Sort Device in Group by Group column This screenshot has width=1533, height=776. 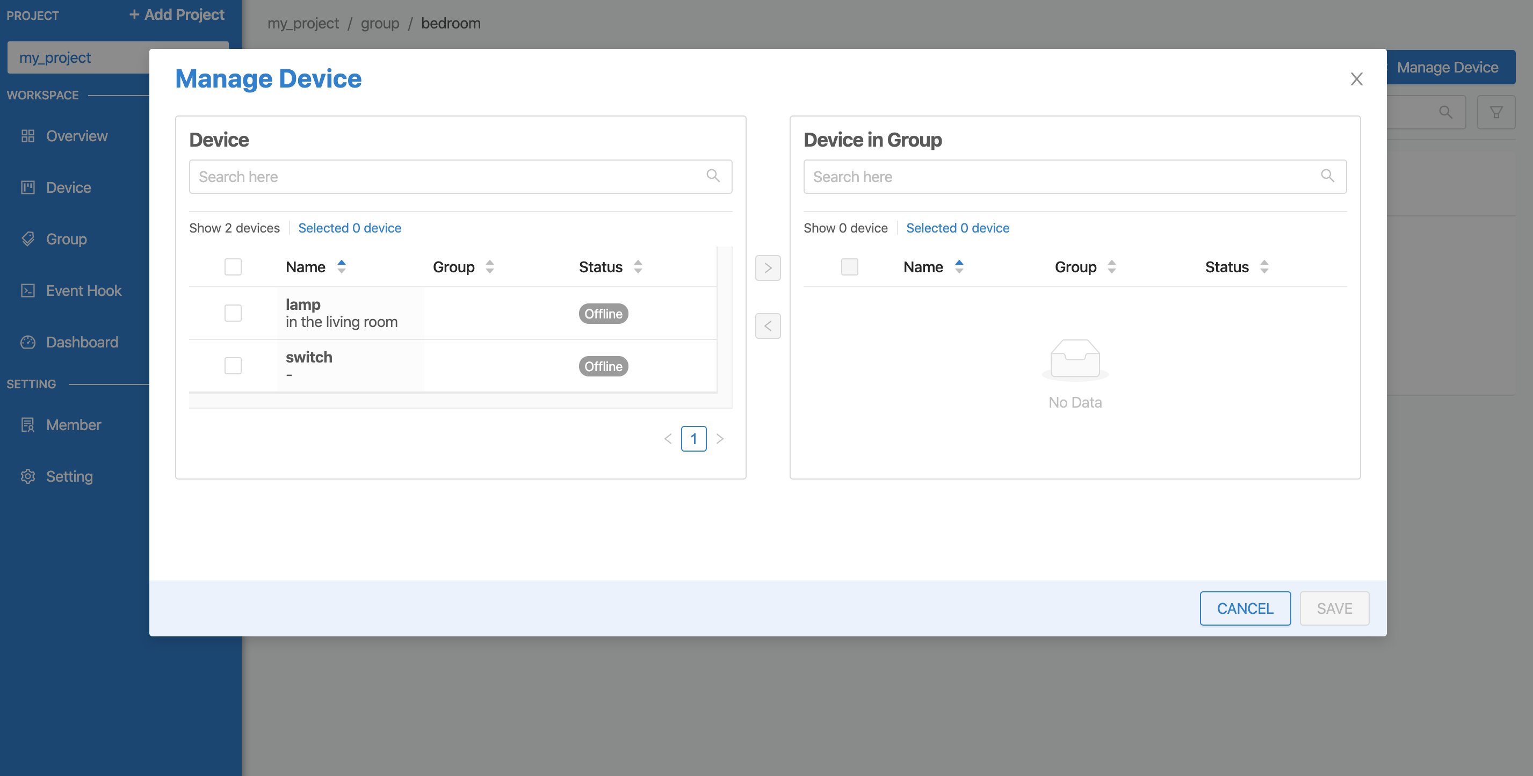coord(1111,266)
